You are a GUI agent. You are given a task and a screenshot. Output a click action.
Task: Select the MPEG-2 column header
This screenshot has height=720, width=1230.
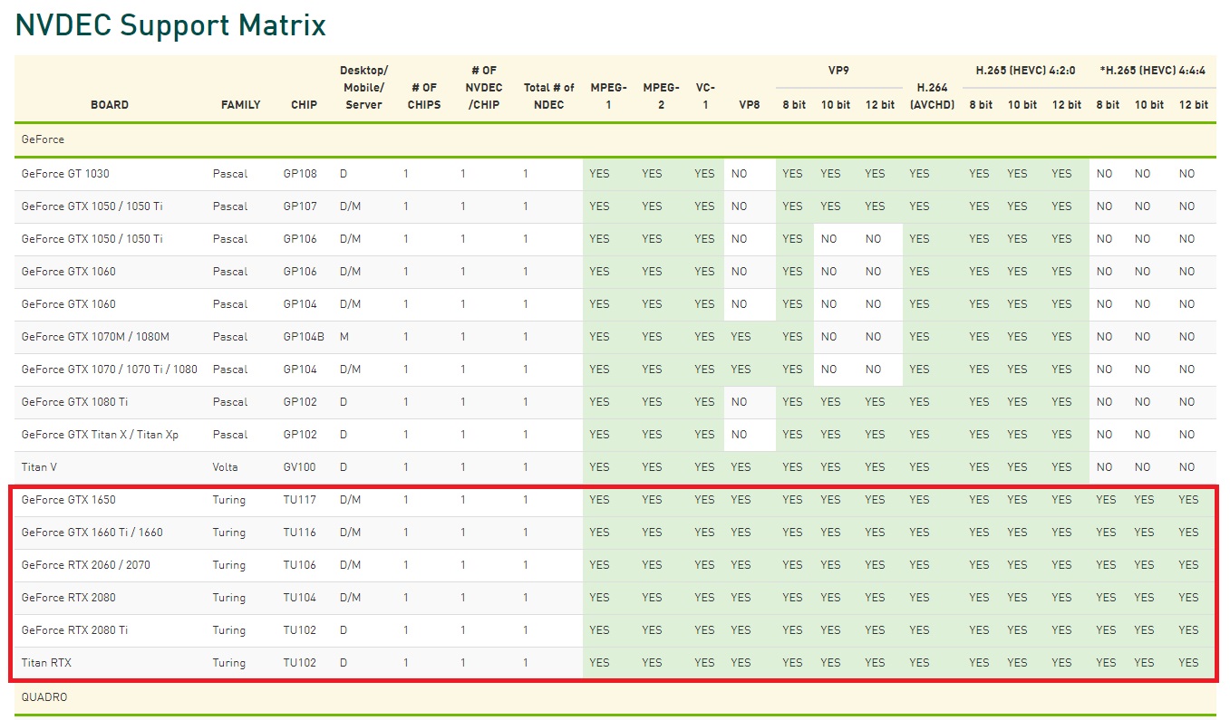661,96
